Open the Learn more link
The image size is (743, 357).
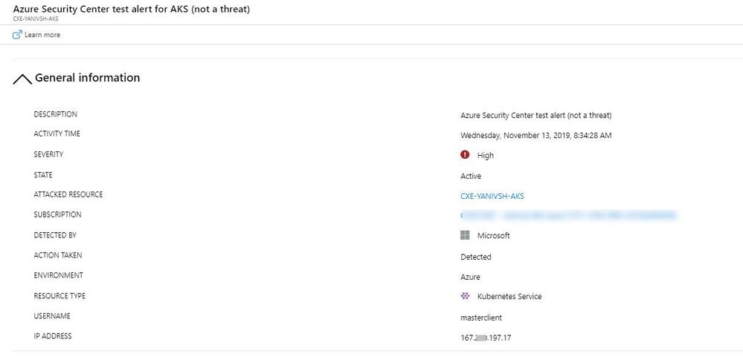(42, 35)
